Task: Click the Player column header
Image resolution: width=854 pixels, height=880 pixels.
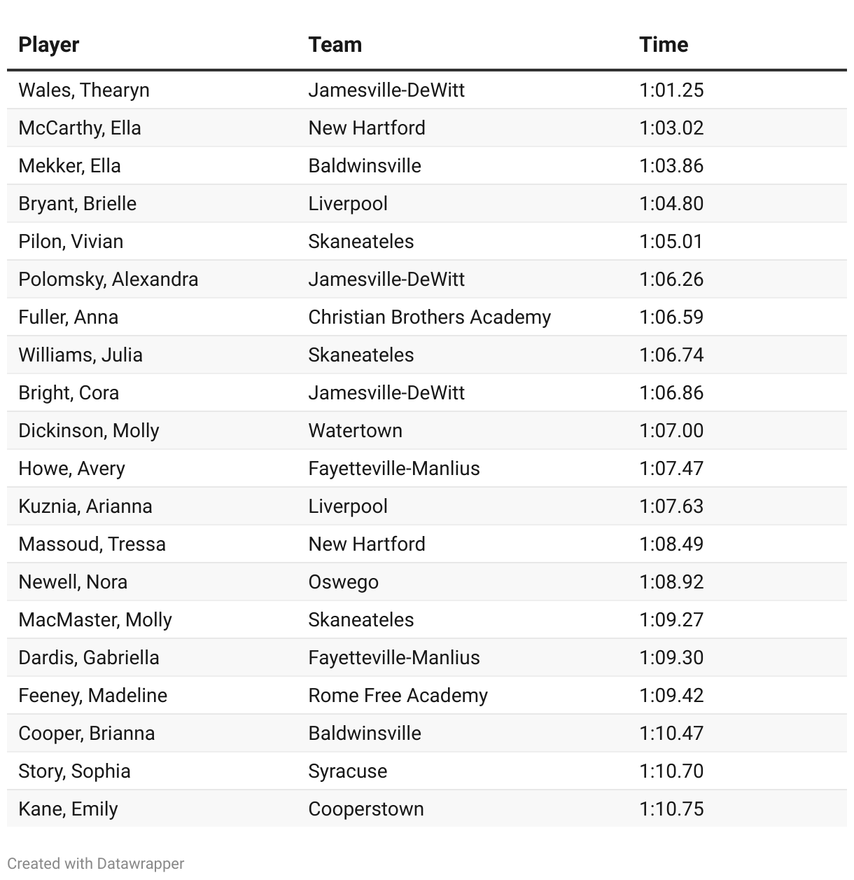Action: click(x=49, y=45)
